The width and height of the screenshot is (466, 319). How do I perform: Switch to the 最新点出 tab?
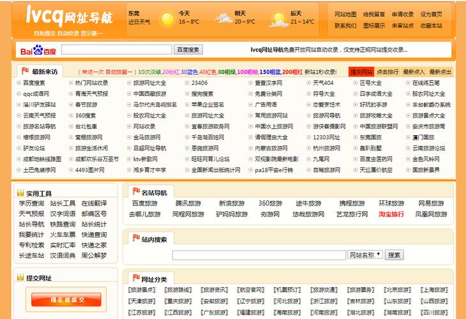tap(440, 72)
